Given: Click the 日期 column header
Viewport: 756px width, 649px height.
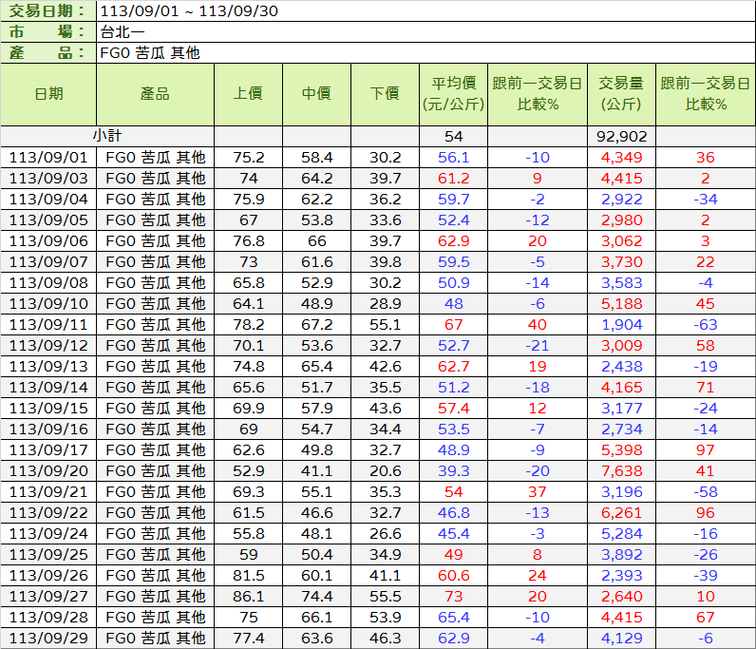Looking at the screenshot, I should (x=48, y=94).
